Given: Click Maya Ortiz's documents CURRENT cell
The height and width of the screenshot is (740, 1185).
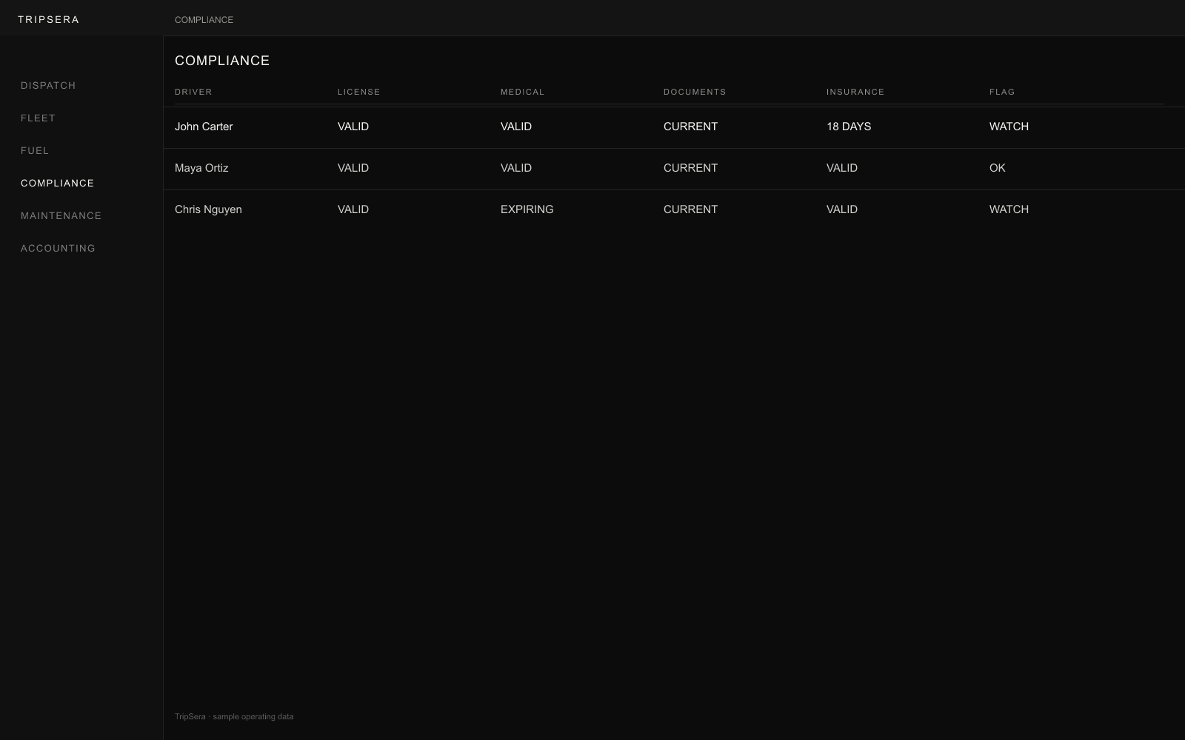Looking at the screenshot, I should [690, 168].
